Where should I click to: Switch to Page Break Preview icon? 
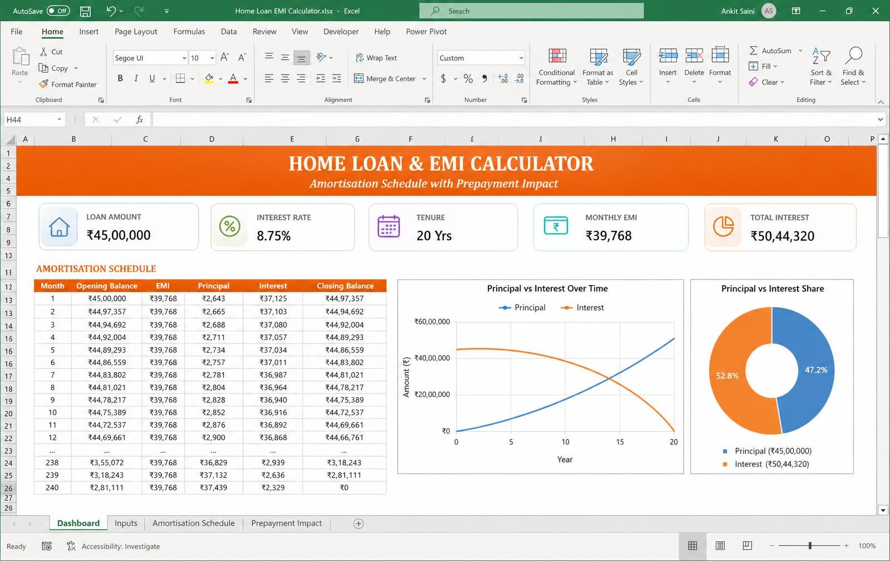coord(747,545)
